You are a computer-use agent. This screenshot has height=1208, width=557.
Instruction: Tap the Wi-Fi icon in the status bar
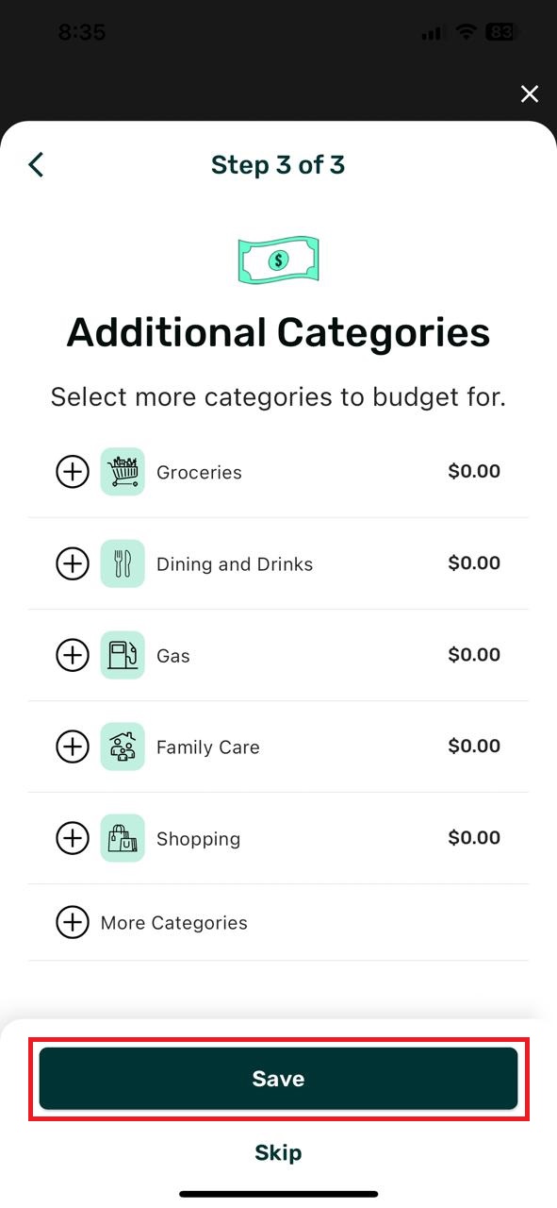pos(465,32)
